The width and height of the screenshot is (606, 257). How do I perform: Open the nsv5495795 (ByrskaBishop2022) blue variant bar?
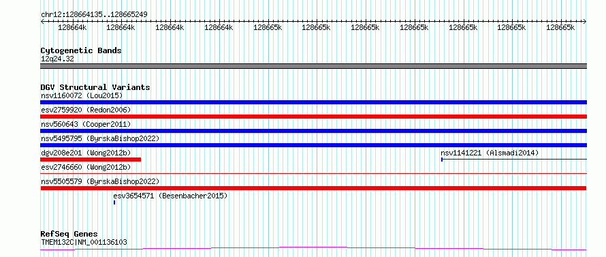tap(313, 145)
